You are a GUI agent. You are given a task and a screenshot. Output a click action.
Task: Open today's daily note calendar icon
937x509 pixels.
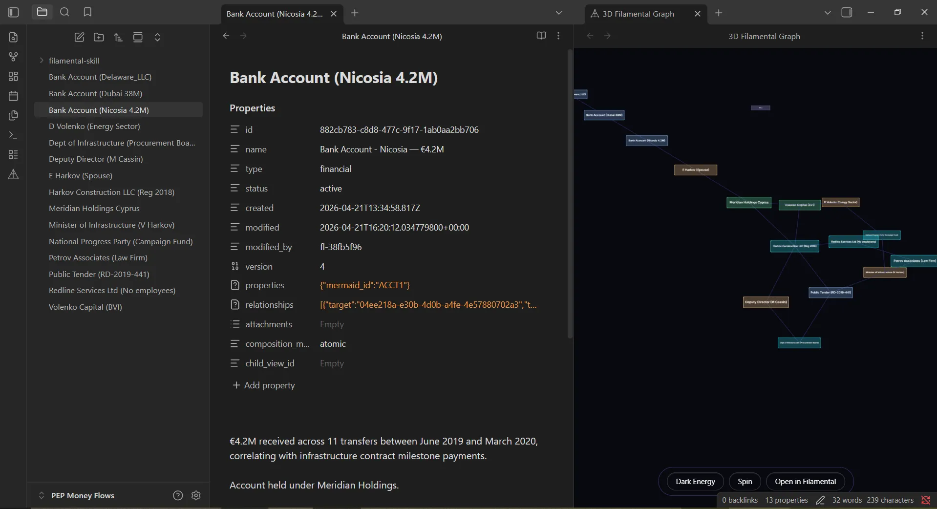(x=13, y=96)
